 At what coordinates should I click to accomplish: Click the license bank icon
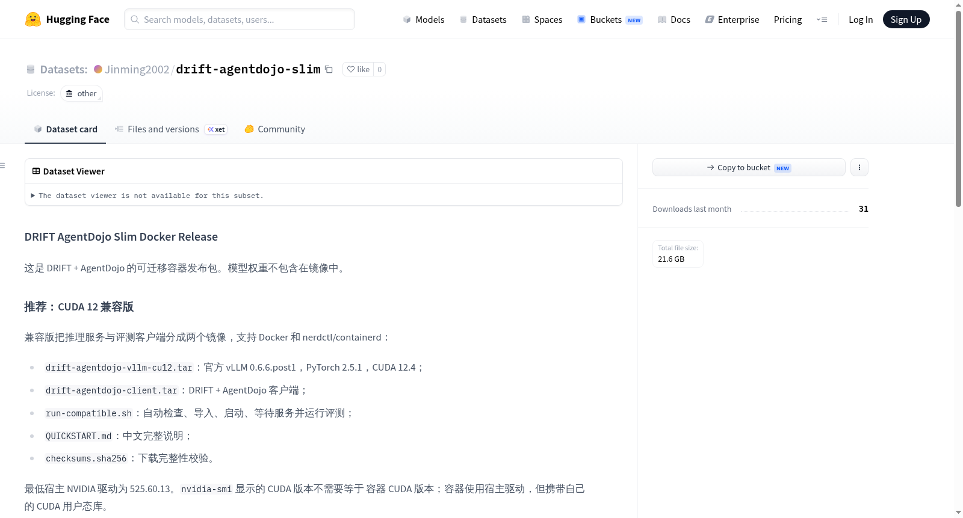pos(69,93)
